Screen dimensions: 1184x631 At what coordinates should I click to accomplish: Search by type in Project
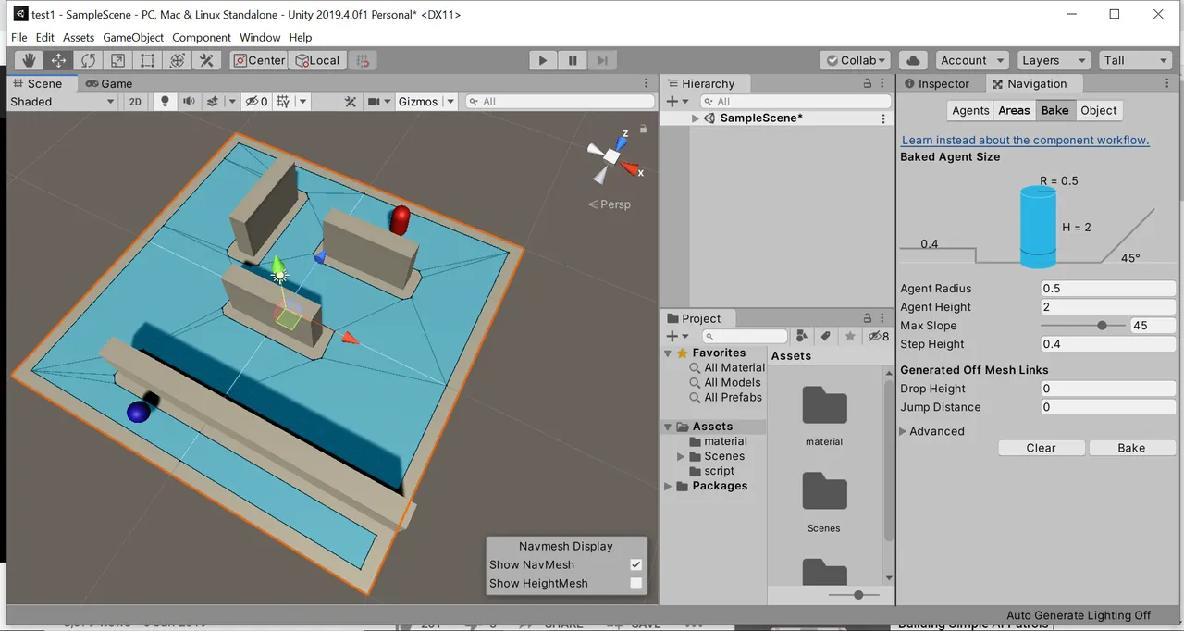point(801,336)
